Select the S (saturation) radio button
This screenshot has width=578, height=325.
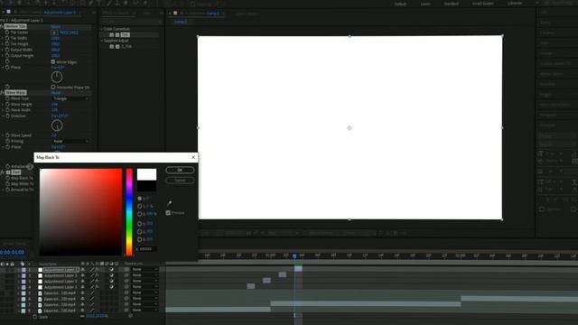coord(140,207)
